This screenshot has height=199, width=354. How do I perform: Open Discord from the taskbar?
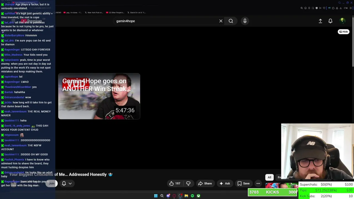(x=168, y=196)
